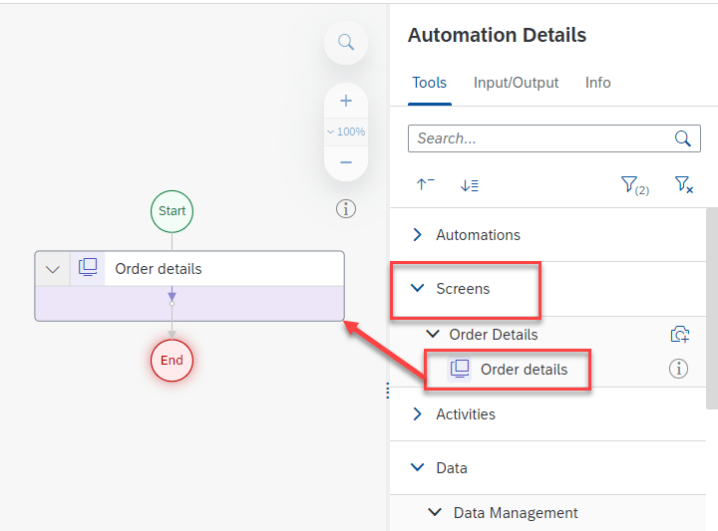Open the canvas information icon
Viewport: 718px width, 531px height.
coord(346,208)
